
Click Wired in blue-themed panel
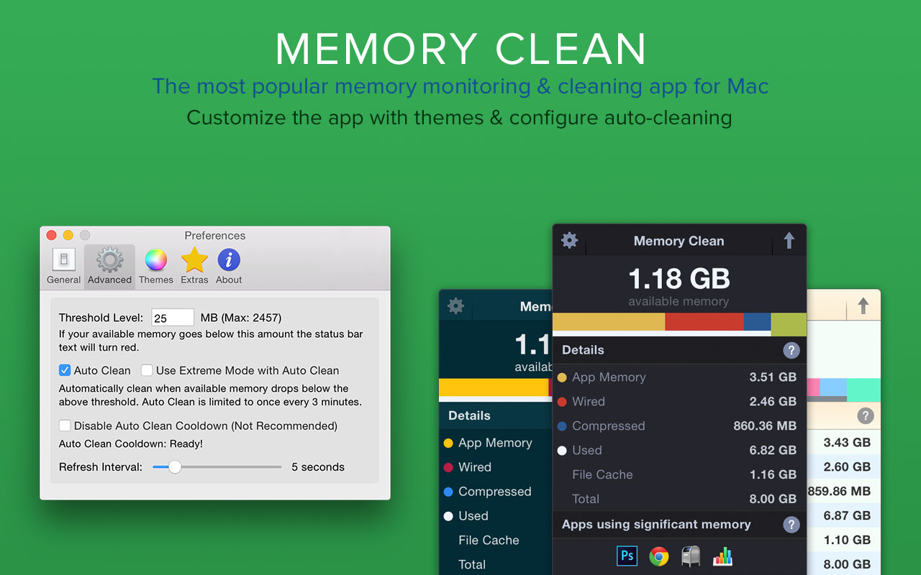tap(475, 467)
